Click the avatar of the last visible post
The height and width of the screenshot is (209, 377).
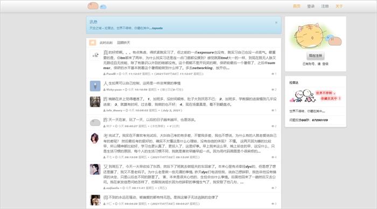(x=95, y=200)
